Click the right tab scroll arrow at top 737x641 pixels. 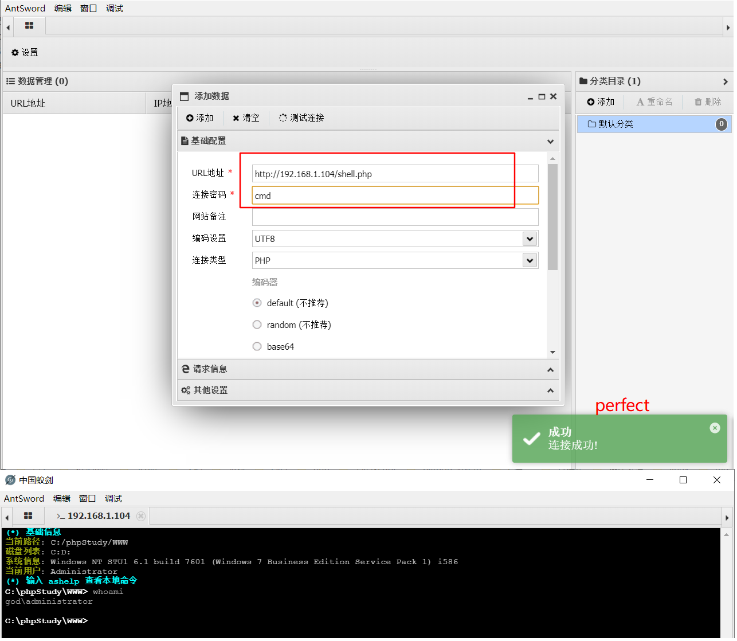[x=728, y=27]
